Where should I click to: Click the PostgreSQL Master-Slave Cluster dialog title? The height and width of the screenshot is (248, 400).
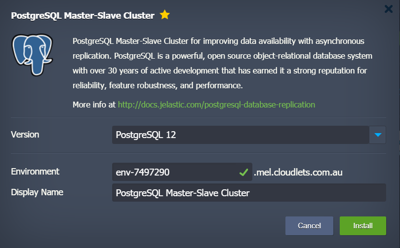82,16
